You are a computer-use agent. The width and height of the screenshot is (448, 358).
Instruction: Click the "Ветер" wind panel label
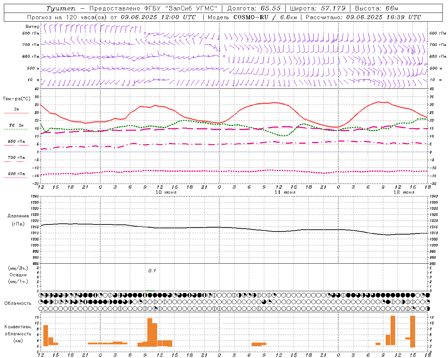click(32, 27)
